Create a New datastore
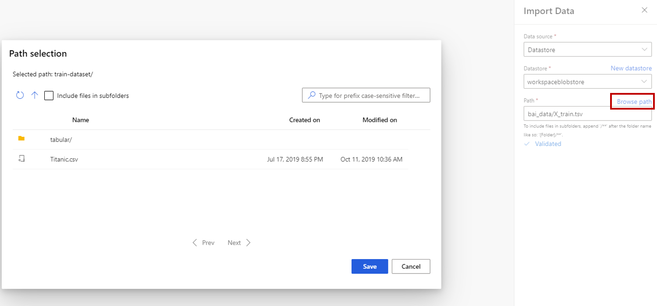The image size is (657, 306). point(631,68)
